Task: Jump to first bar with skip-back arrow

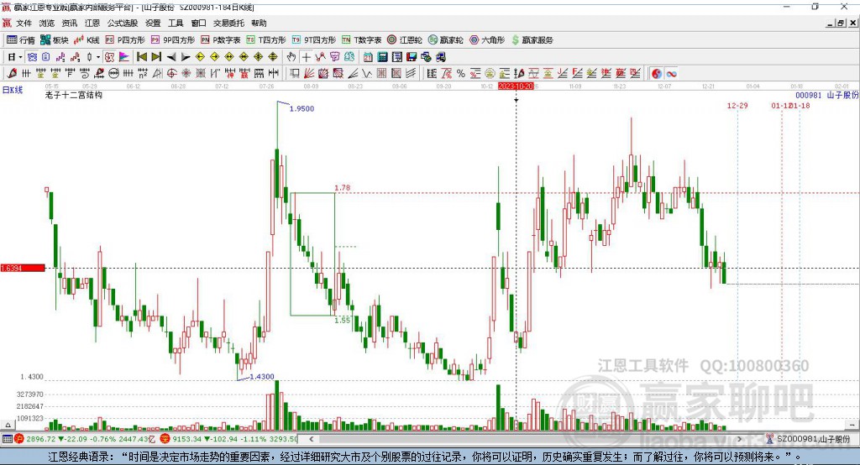Action: click(x=141, y=57)
